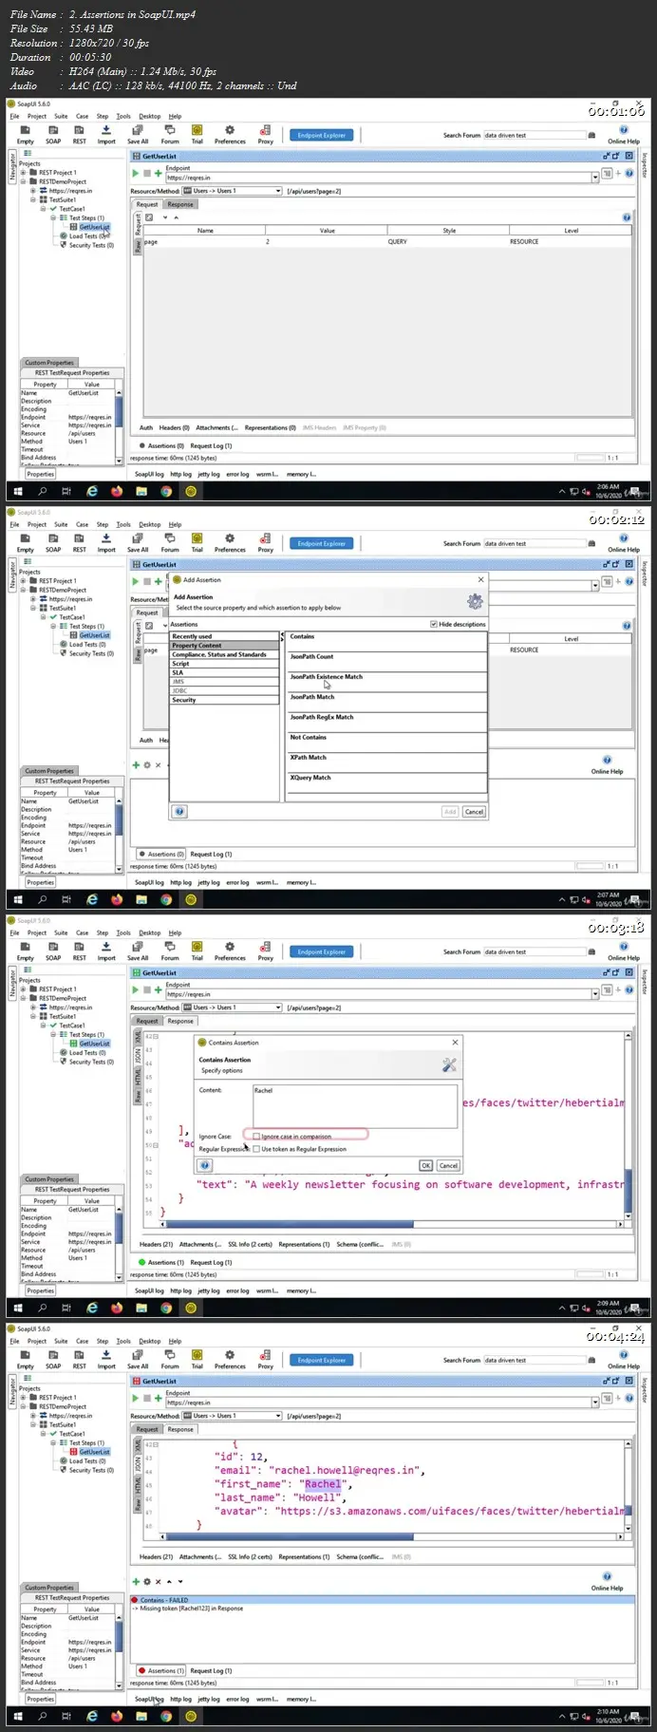Screen dimensions: 657x1732
Task: Click the grey stop square in 00:04:24 frame
Action: click(x=147, y=1398)
